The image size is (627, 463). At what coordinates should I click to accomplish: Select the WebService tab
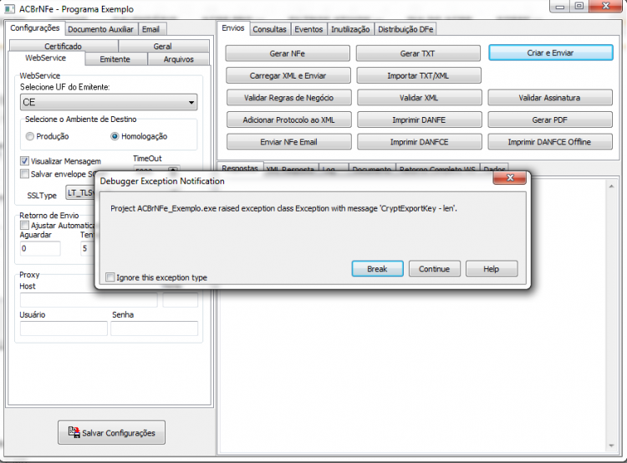tap(46, 58)
